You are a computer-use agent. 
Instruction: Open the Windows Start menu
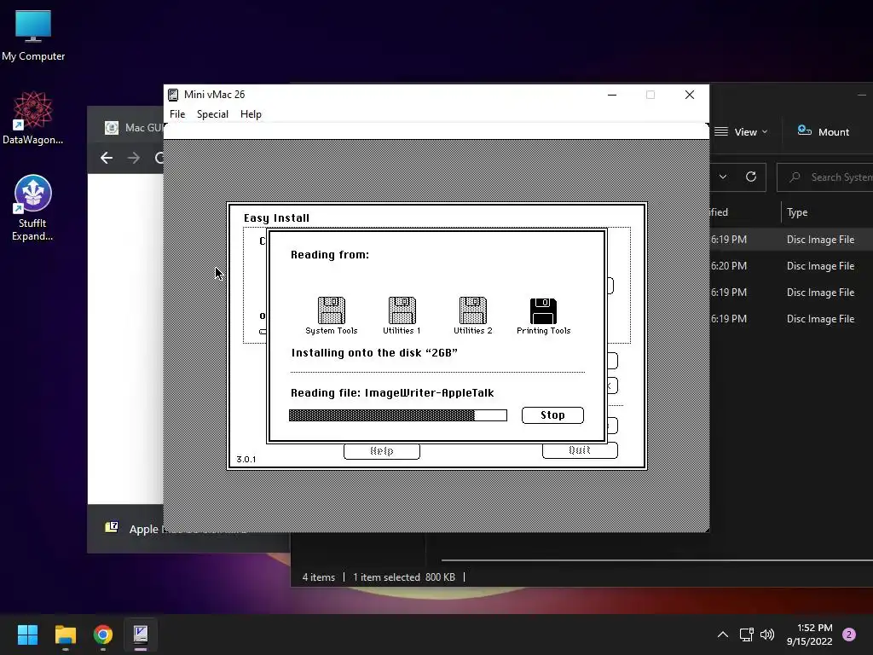point(27,635)
